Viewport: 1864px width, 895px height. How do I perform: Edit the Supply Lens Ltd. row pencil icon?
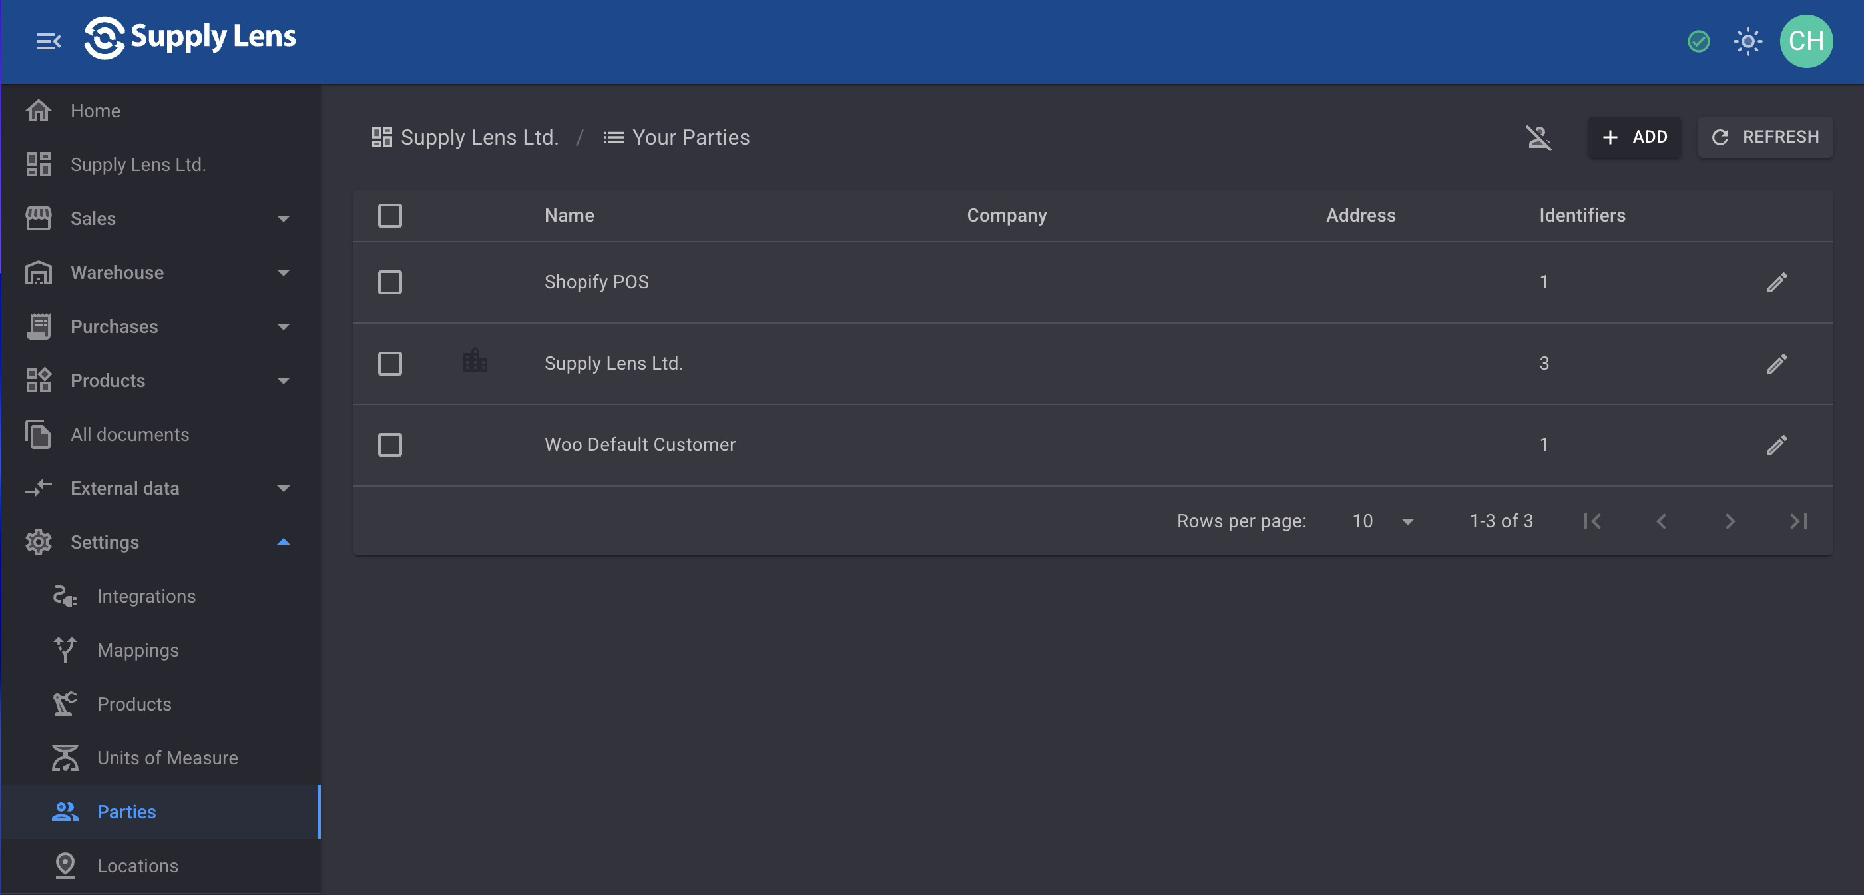[x=1776, y=364]
